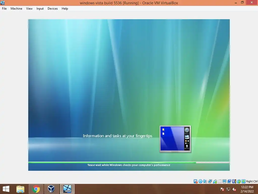The width and height of the screenshot is (258, 194).
Task: Restore down the VirtualBox window
Action: [x=242, y=3]
